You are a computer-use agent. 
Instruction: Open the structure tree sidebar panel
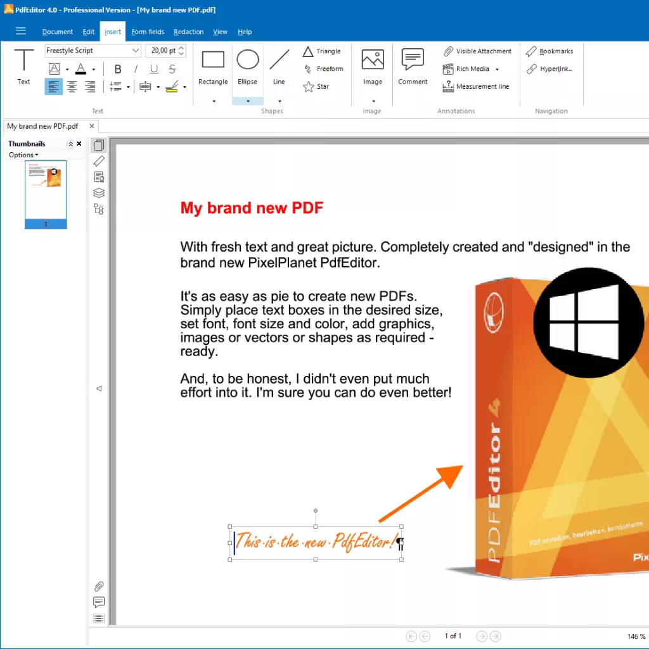[98, 209]
